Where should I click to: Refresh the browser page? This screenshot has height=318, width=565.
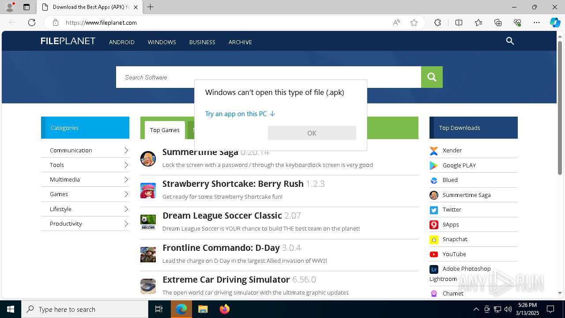tap(32, 23)
